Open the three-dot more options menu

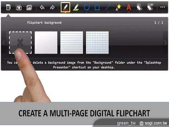(x=163, y=7)
